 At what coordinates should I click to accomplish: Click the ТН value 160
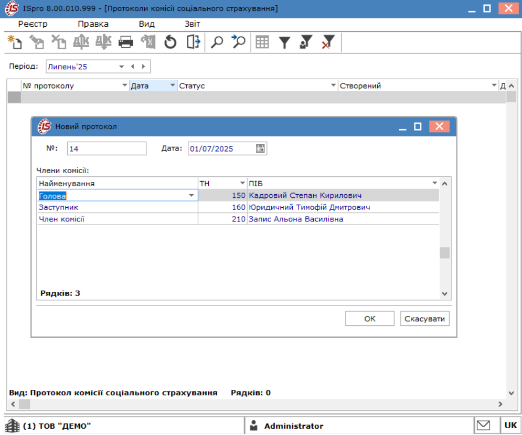pos(238,207)
